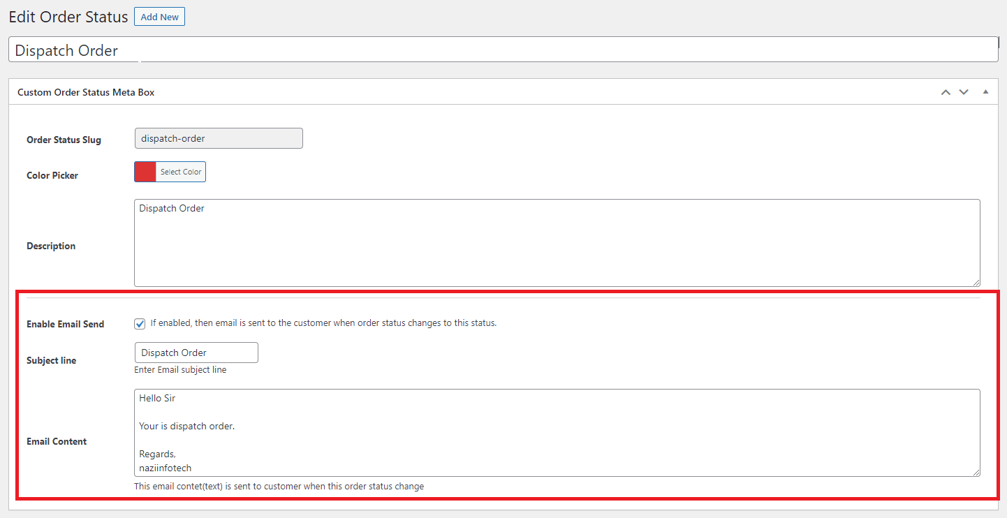Click the email-sent-to-customer checkbox description text
Screen dimensions: 1007x518
coord(323,323)
